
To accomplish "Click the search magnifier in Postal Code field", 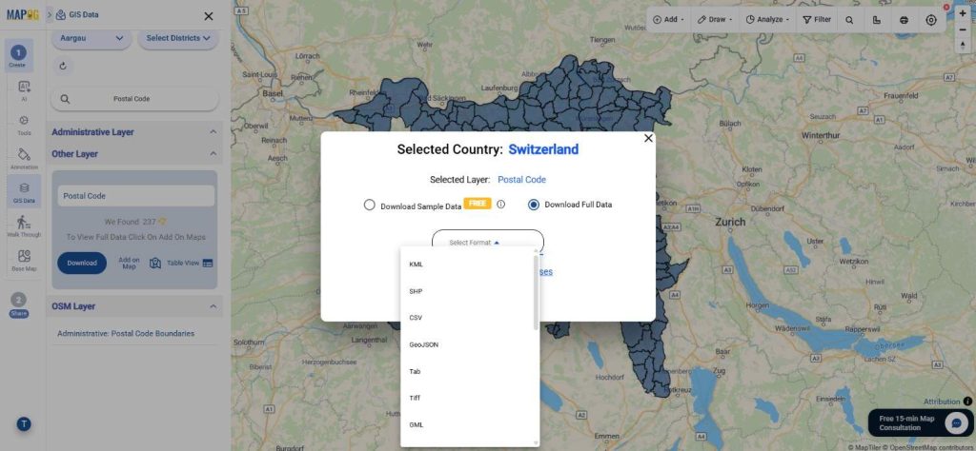I will (65, 99).
